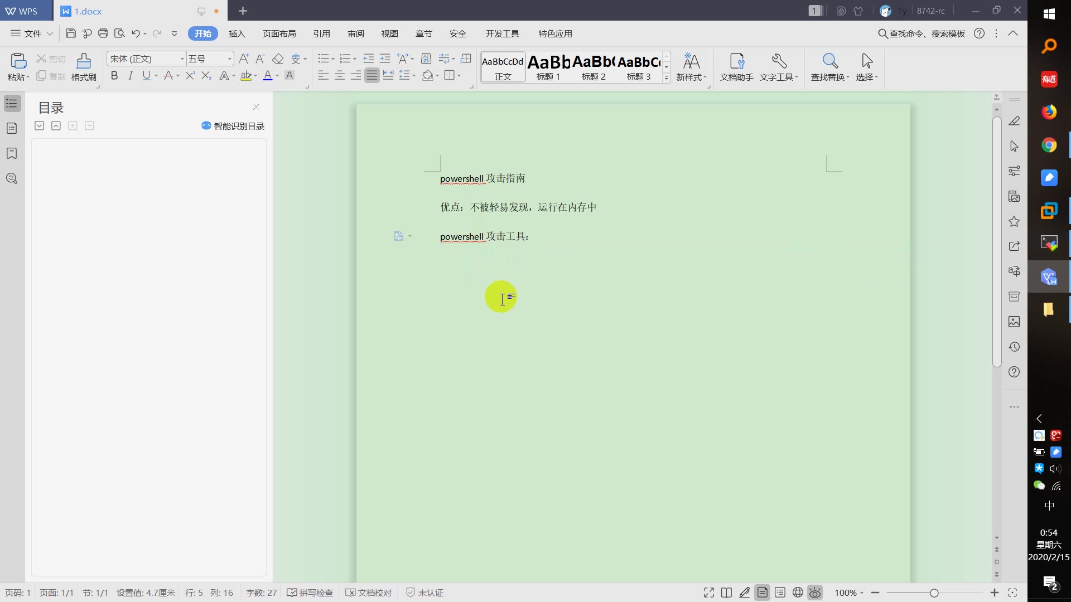Image resolution: width=1071 pixels, height=602 pixels.
Task: Open Chrome from the Windows taskbar
Action: (1049, 145)
